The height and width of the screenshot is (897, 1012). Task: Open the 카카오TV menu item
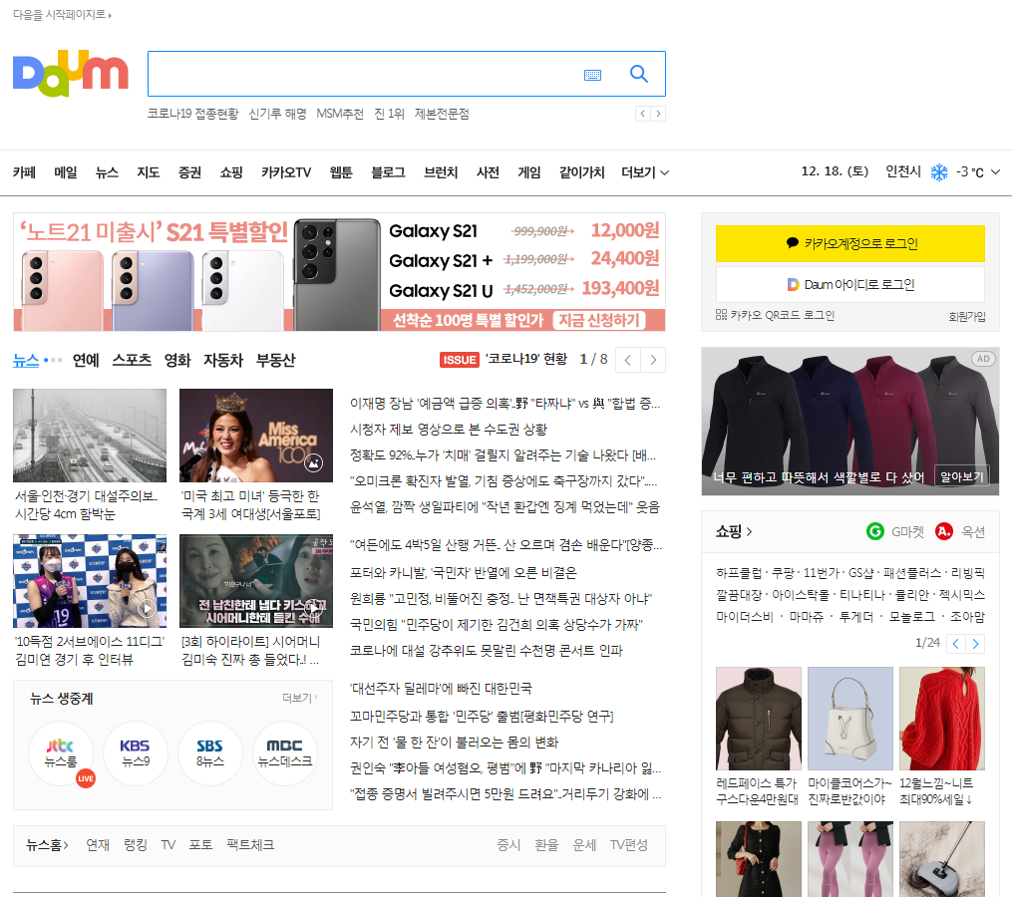coord(286,172)
